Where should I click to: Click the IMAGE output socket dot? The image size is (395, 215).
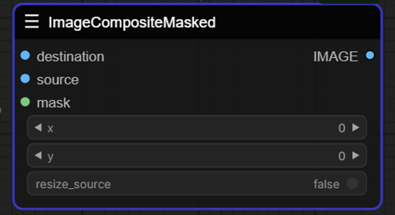(370, 55)
